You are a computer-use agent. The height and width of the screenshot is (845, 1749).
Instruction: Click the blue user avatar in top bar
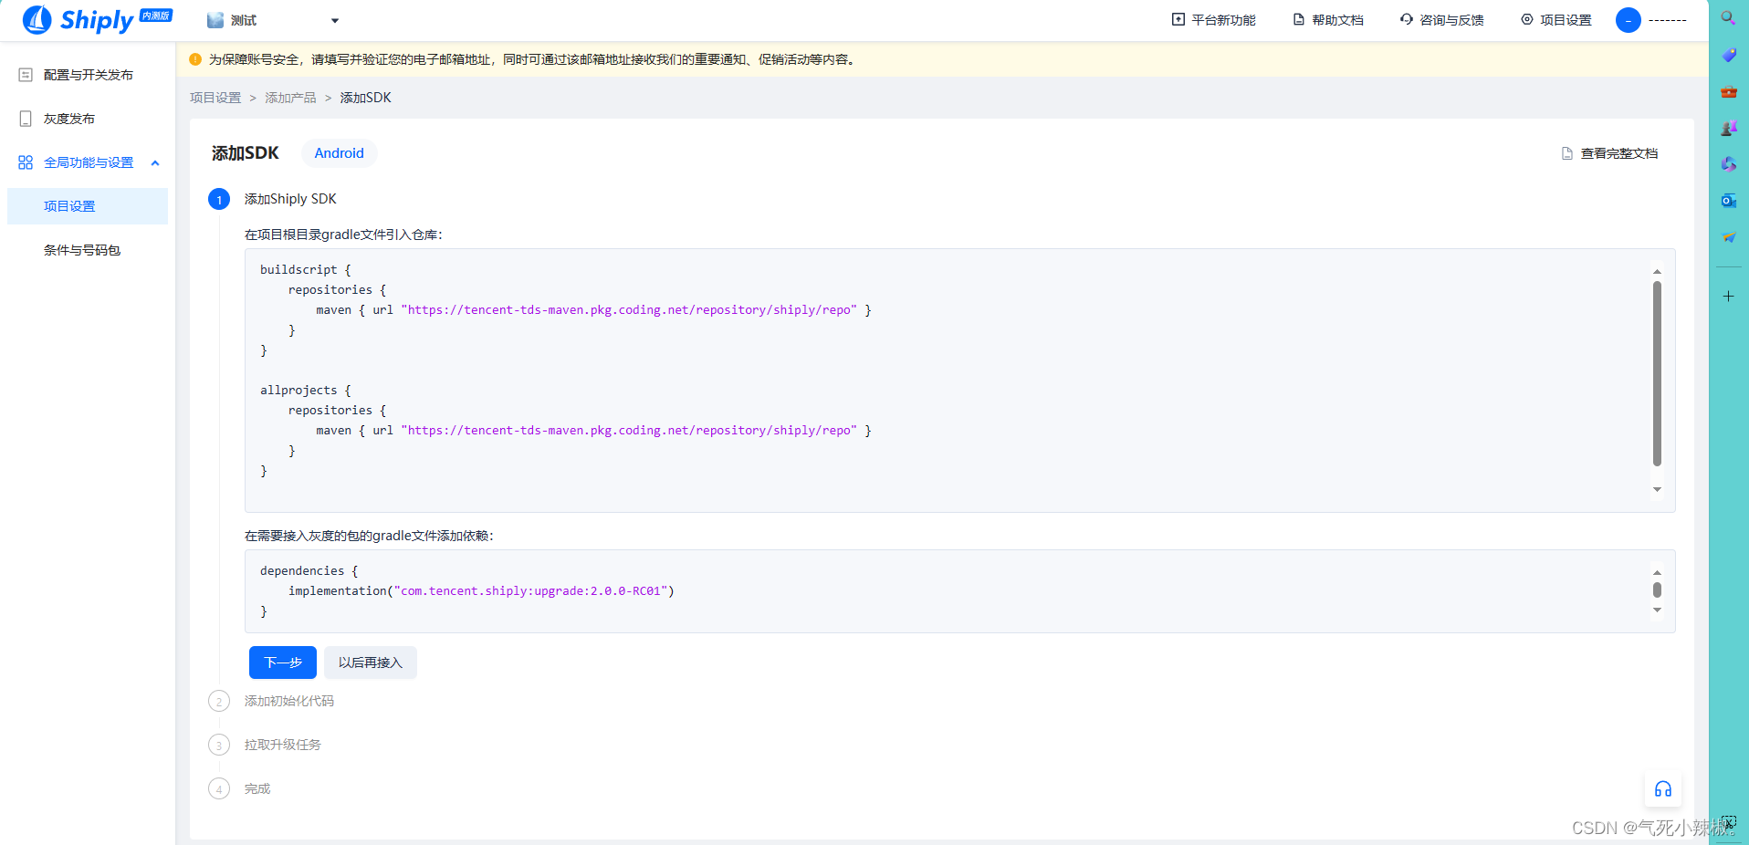coord(1629,20)
